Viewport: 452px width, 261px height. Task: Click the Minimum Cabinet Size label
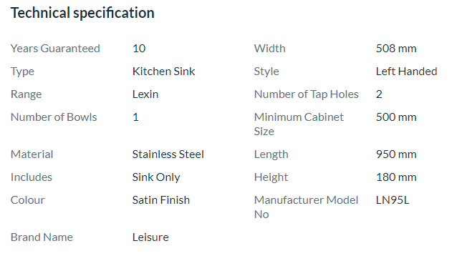[x=299, y=124]
